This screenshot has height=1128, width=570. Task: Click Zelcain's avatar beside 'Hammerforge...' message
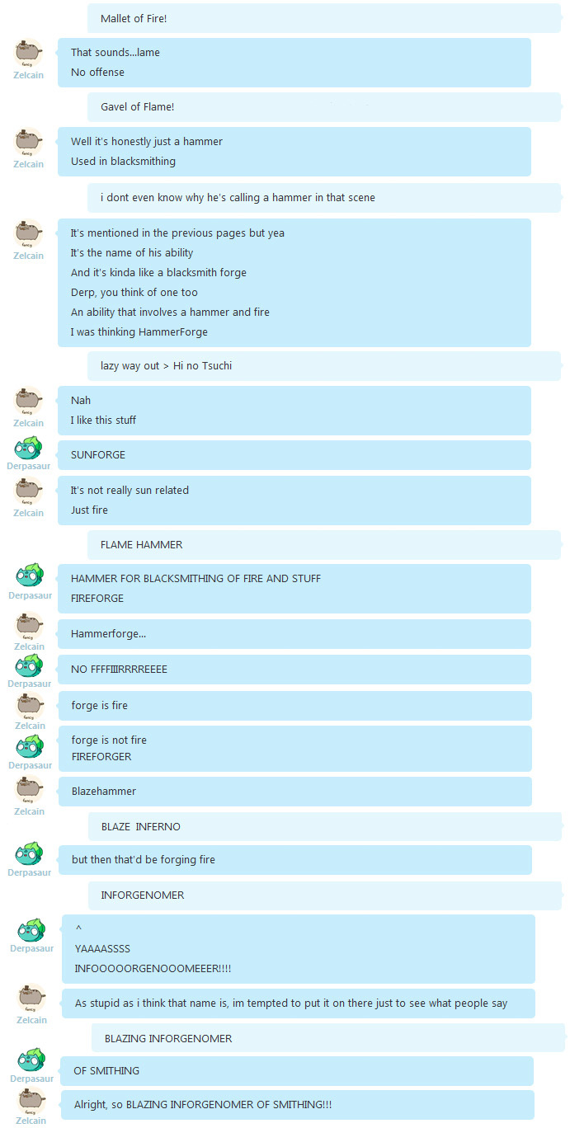[30, 627]
